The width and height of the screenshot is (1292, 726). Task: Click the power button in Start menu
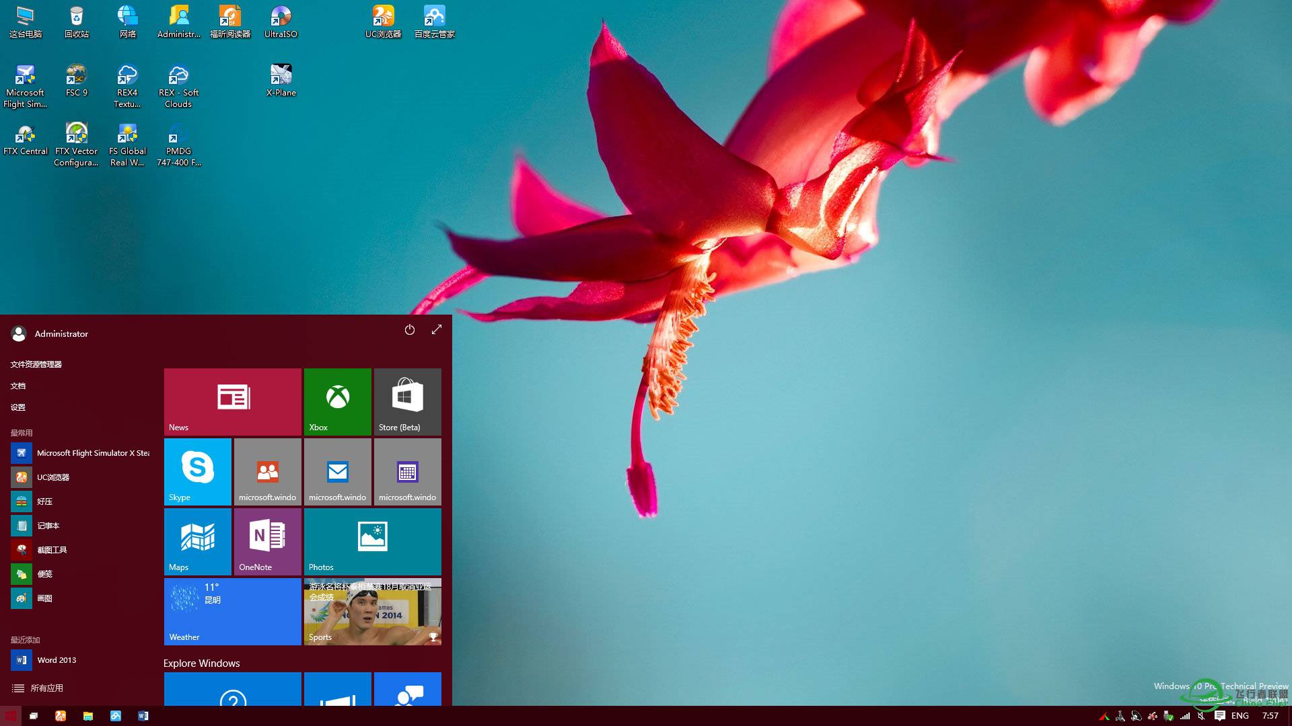tap(410, 329)
